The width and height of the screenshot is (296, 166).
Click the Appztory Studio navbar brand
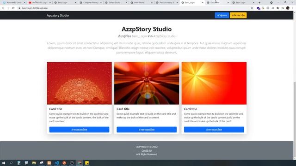coord(58,15)
